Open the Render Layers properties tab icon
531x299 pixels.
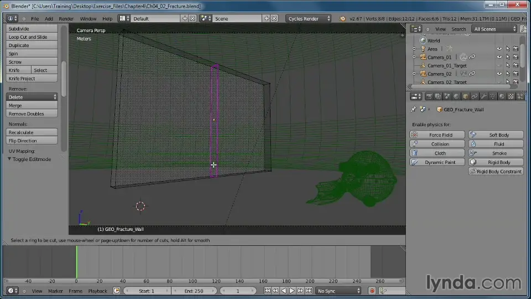click(438, 96)
